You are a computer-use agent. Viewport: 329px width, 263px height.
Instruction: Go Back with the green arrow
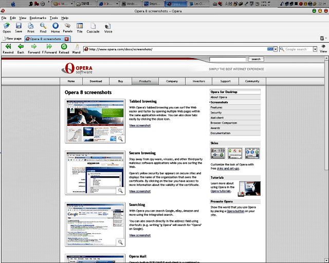coord(21,46)
